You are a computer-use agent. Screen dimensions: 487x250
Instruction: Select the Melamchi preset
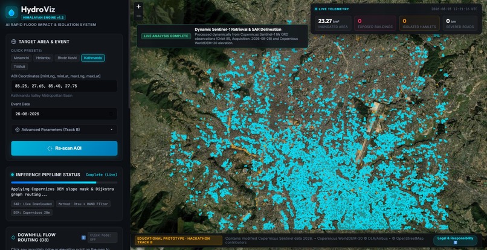point(21,58)
